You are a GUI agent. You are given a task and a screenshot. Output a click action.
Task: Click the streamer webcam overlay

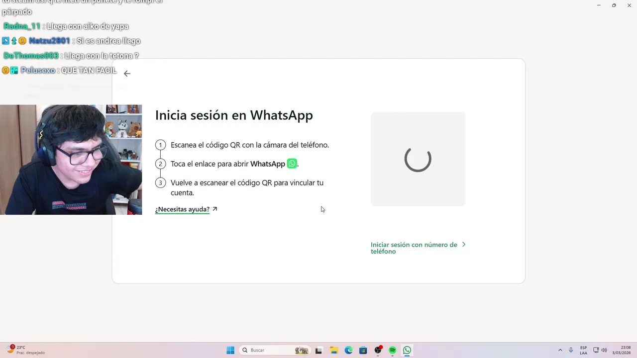tap(71, 160)
